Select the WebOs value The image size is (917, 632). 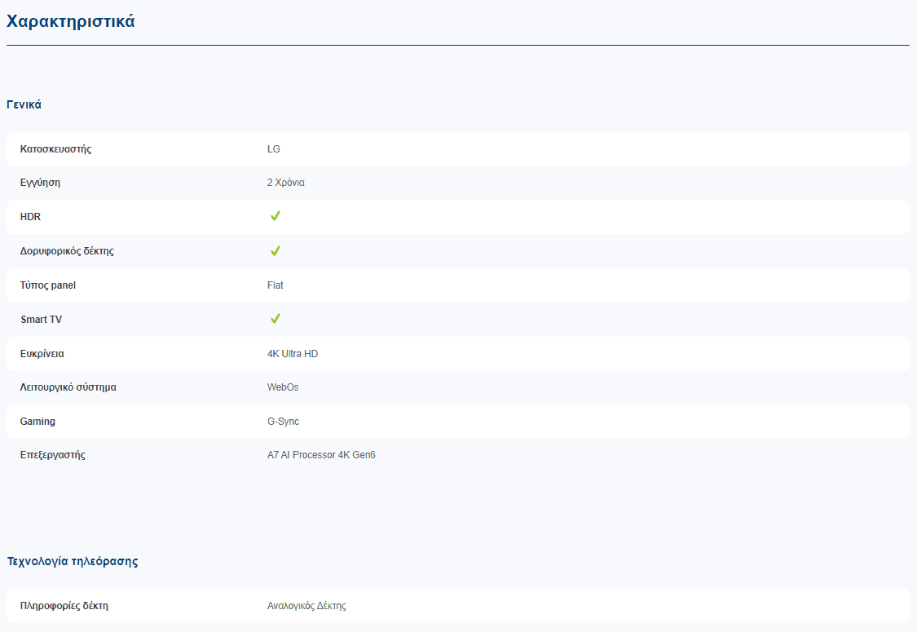pyautogui.click(x=283, y=387)
